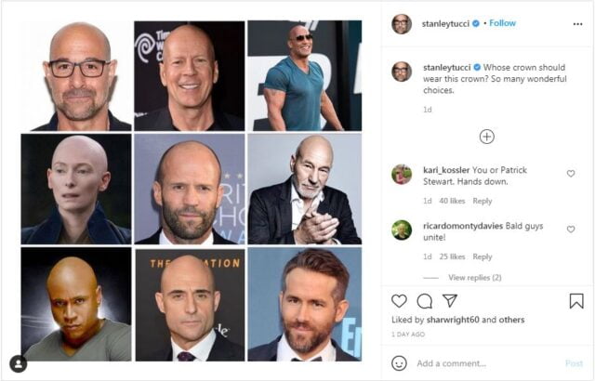
Task: Show tagged people on the photo
Action: point(18,364)
